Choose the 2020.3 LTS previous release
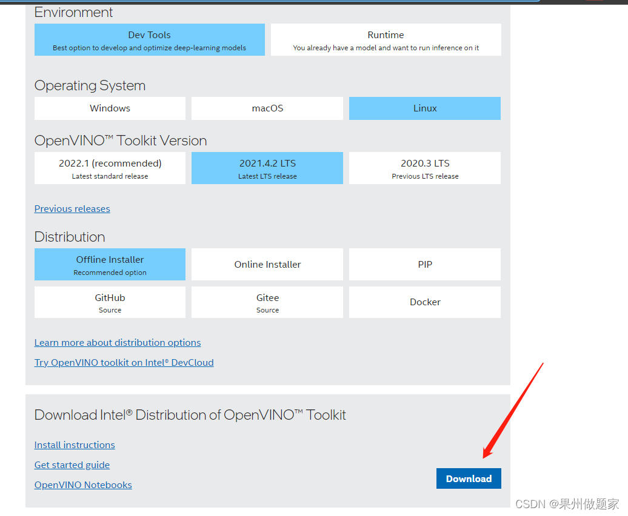The width and height of the screenshot is (628, 516). 424,168
